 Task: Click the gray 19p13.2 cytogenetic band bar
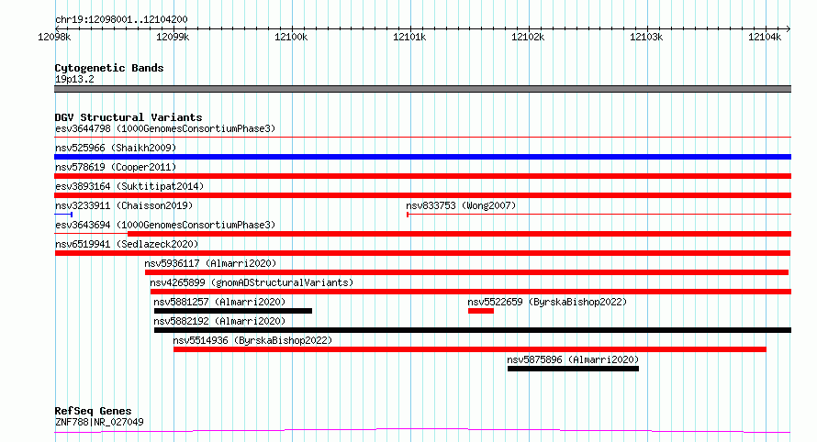tap(422, 89)
